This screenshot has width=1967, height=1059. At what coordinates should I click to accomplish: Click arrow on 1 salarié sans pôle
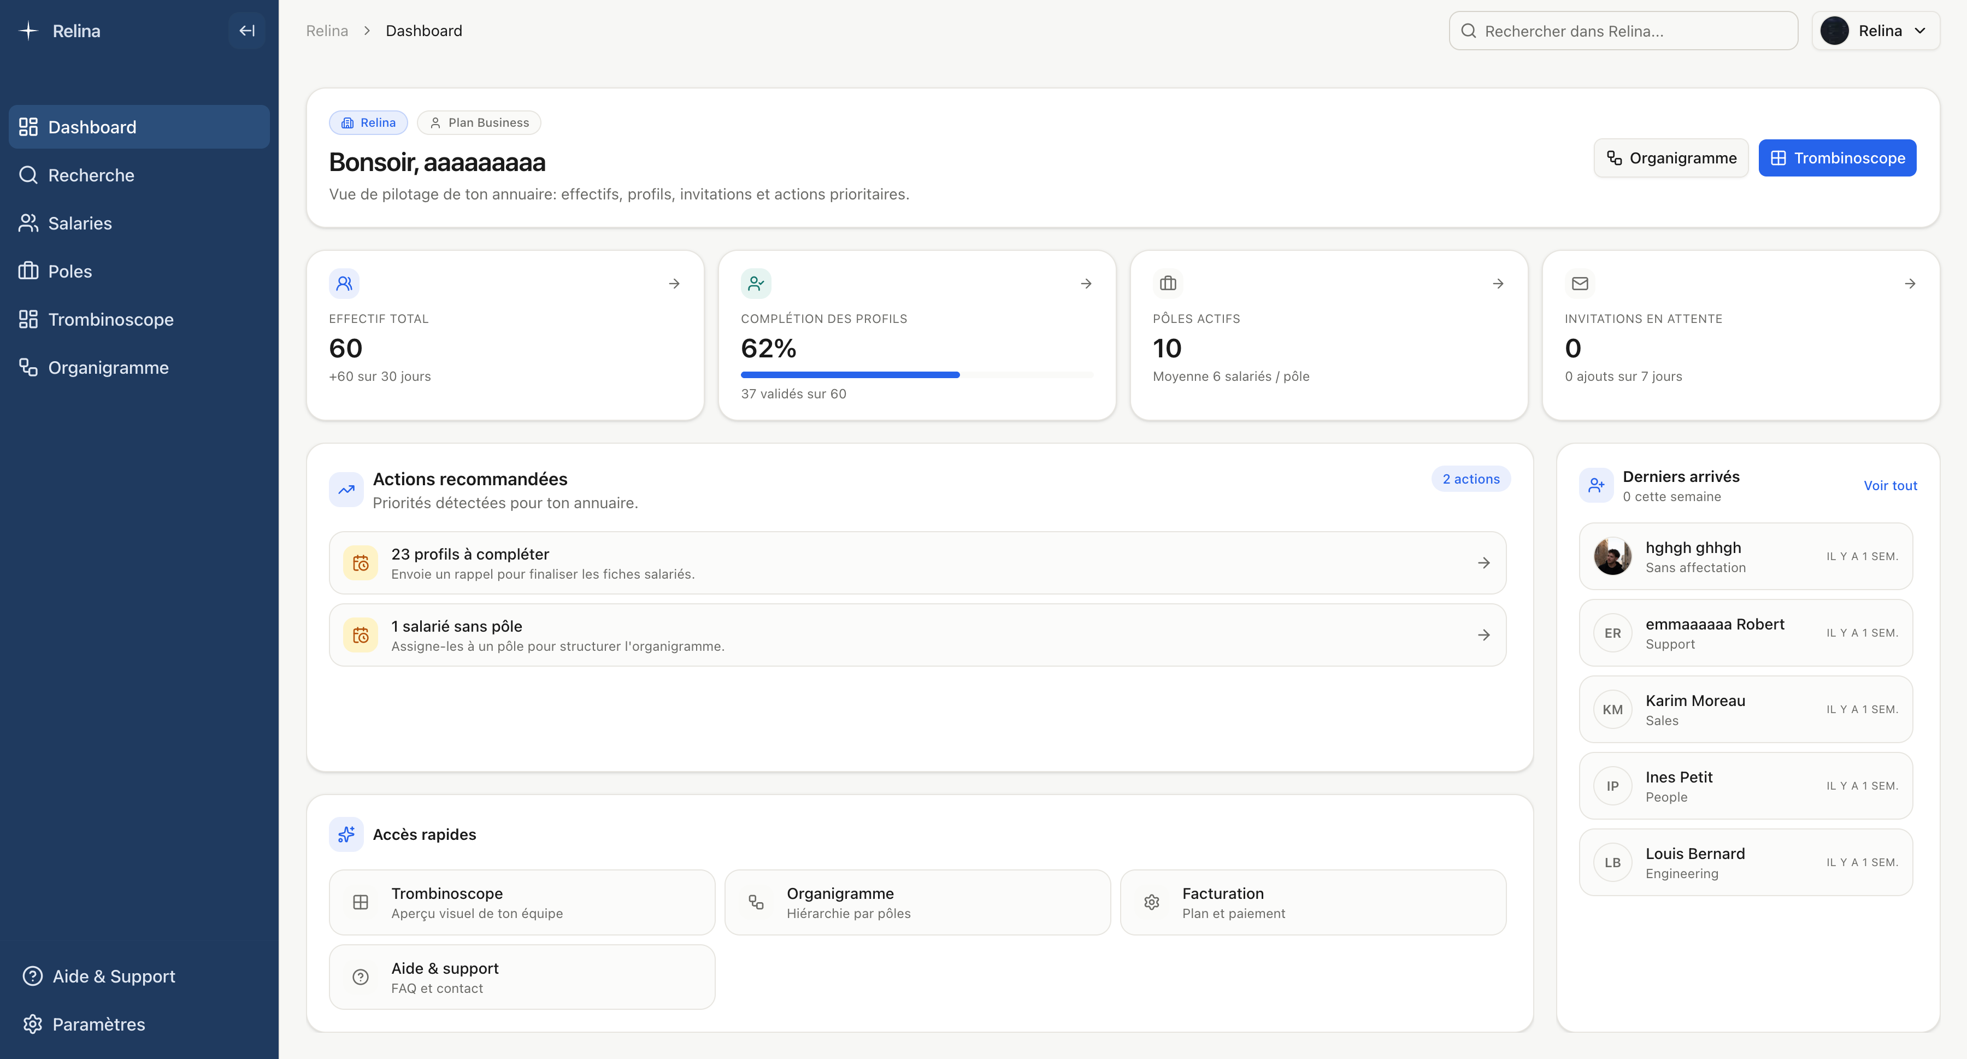coord(1483,636)
